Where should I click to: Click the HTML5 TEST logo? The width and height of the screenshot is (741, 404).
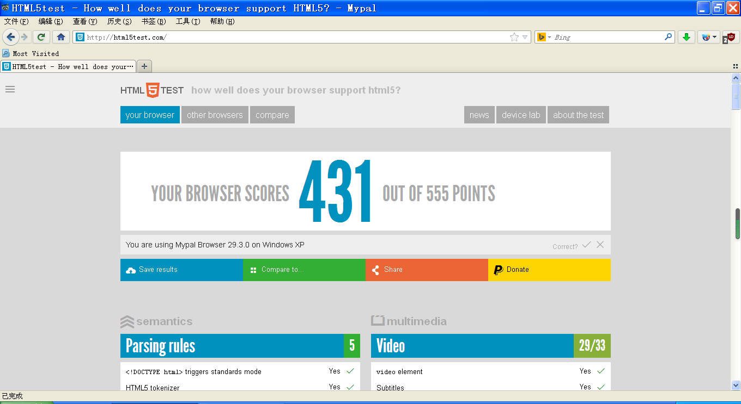152,90
